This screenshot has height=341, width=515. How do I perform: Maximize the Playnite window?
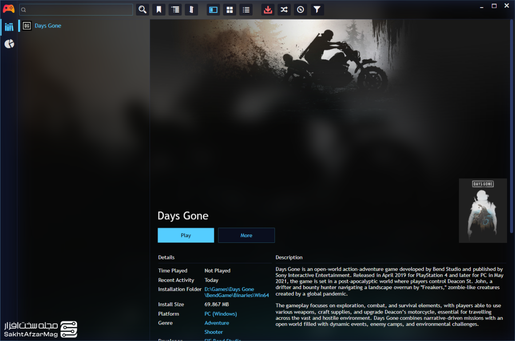point(494,6)
